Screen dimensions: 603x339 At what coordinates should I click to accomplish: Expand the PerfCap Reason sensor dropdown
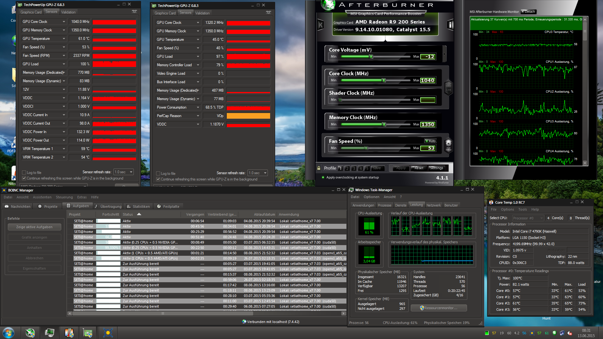tap(198, 116)
